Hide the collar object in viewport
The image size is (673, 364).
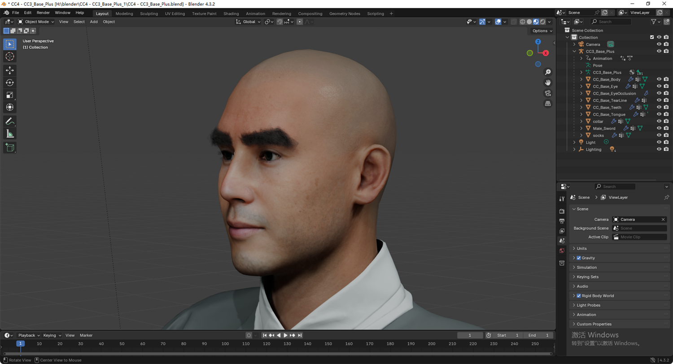(x=659, y=121)
